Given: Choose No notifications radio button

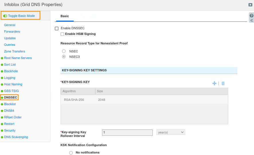Looking at the screenshot, I should pos(71,153).
